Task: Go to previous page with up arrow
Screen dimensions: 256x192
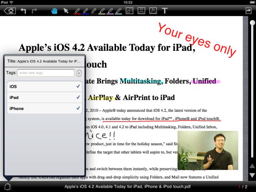Action: [x=252, y=166]
